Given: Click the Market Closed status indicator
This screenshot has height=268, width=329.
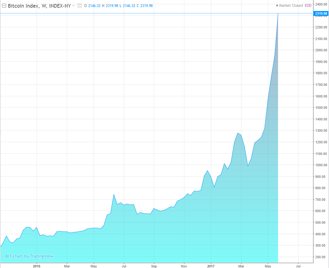Looking at the screenshot, I should 290,6.
